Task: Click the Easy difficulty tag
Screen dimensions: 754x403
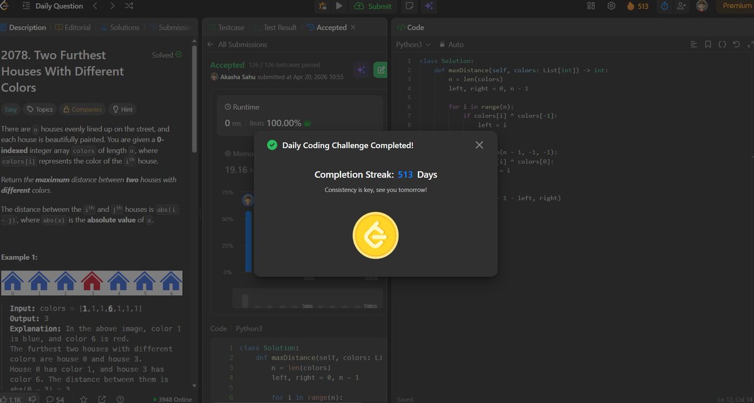Action: point(11,109)
